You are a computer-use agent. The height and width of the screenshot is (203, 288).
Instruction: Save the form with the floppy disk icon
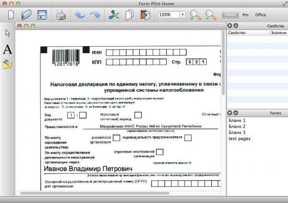(x=42, y=15)
